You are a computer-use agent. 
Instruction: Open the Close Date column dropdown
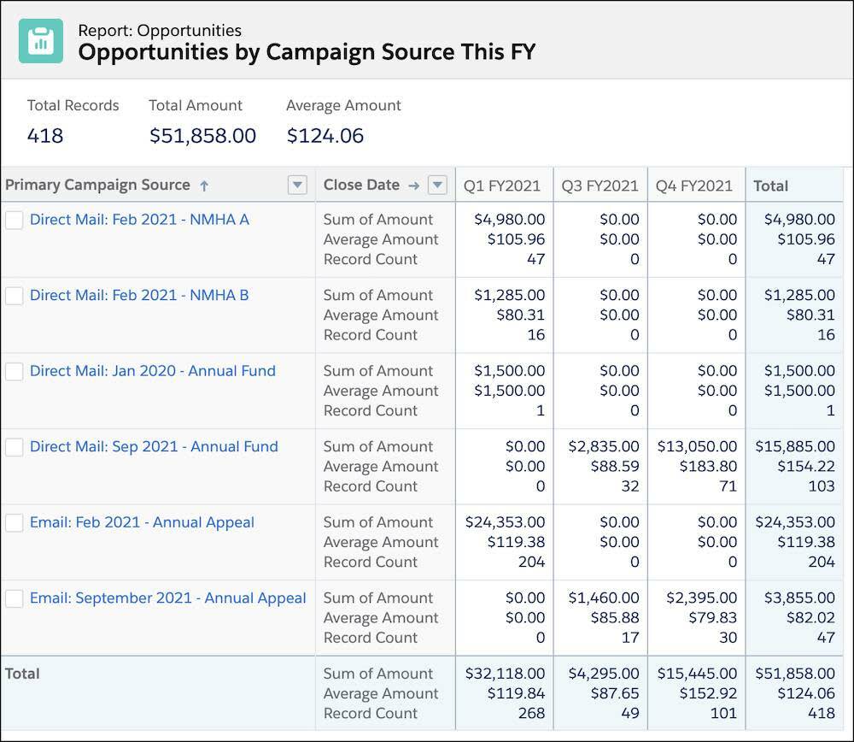point(436,185)
